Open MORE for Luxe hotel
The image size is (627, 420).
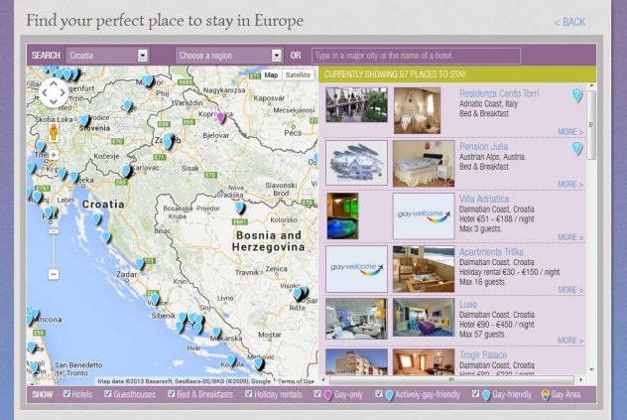[x=570, y=341]
